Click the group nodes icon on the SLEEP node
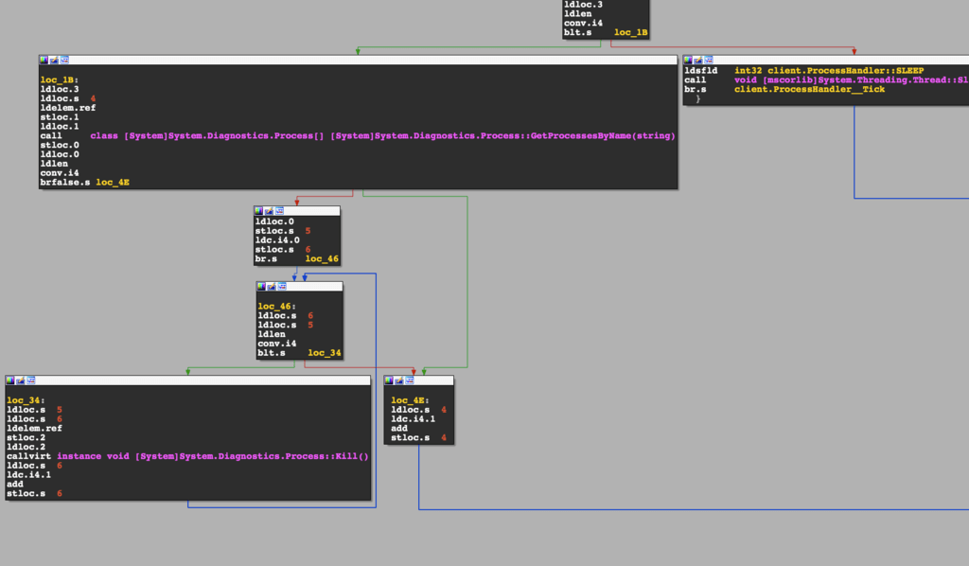Screen dimensions: 969x566 pyautogui.click(x=708, y=60)
